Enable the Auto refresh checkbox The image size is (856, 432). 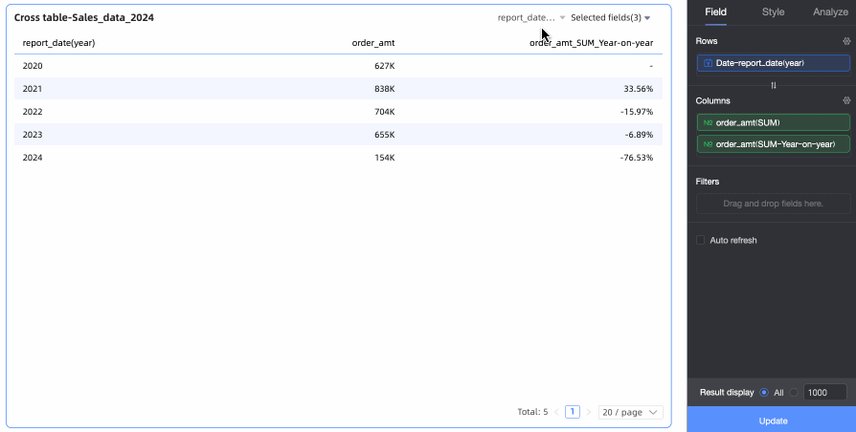pyautogui.click(x=701, y=240)
